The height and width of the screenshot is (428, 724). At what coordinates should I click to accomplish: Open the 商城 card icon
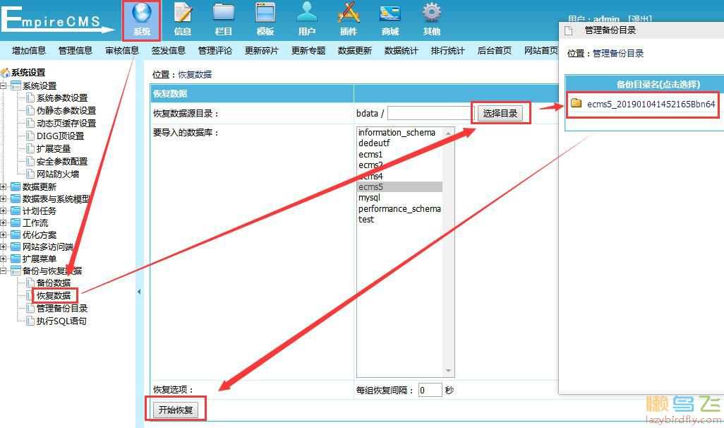pyautogui.click(x=390, y=20)
